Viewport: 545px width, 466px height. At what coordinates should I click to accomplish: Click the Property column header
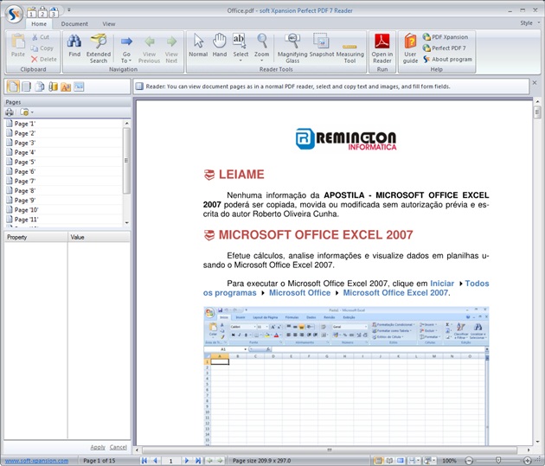tap(35, 237)
